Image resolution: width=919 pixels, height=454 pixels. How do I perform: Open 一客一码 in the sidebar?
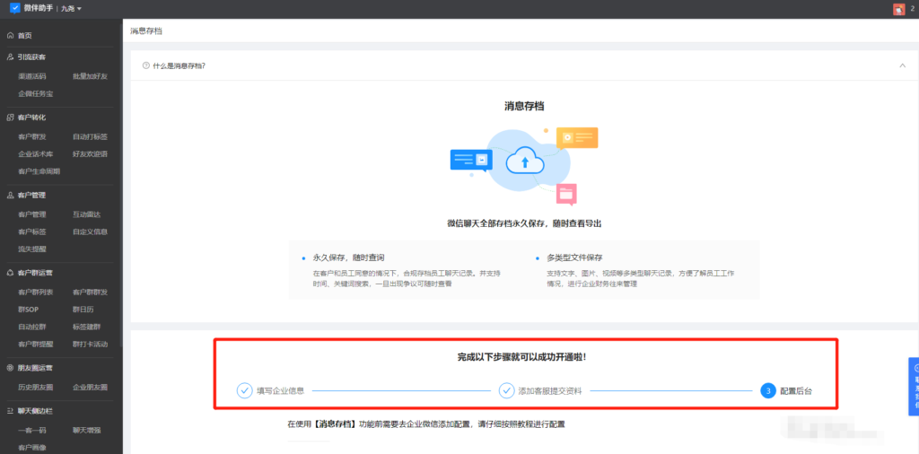(31, 430)
